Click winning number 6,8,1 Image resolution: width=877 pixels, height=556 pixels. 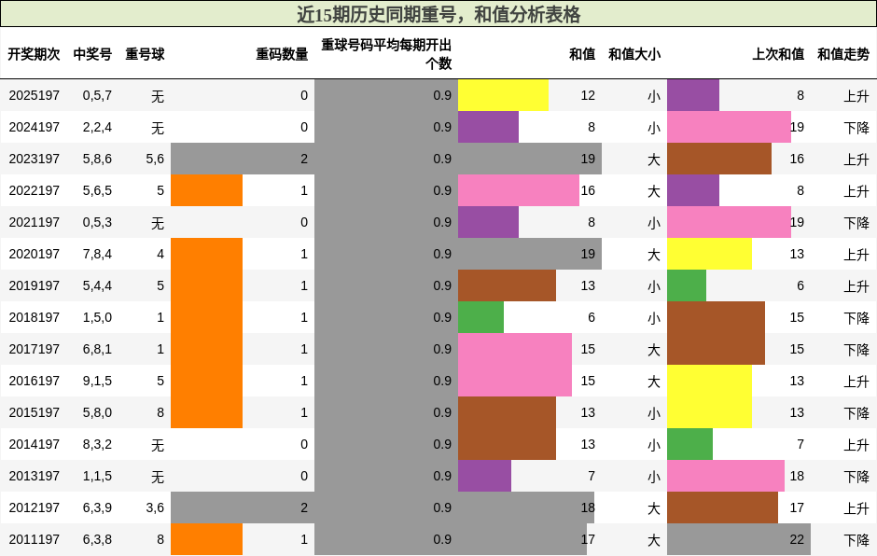click(x=97, y=349)
